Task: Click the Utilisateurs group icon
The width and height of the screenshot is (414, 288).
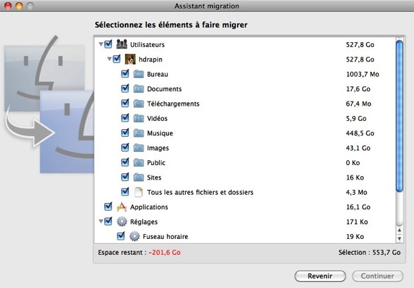Action: pos(122,44)
